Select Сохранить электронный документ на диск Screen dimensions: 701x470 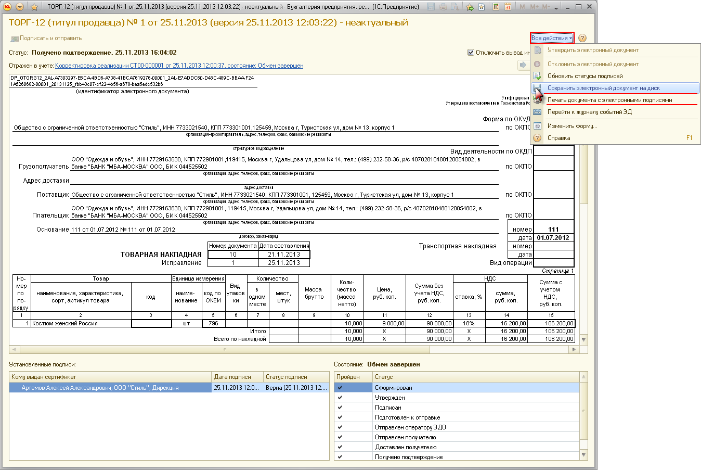coord(603,88)
